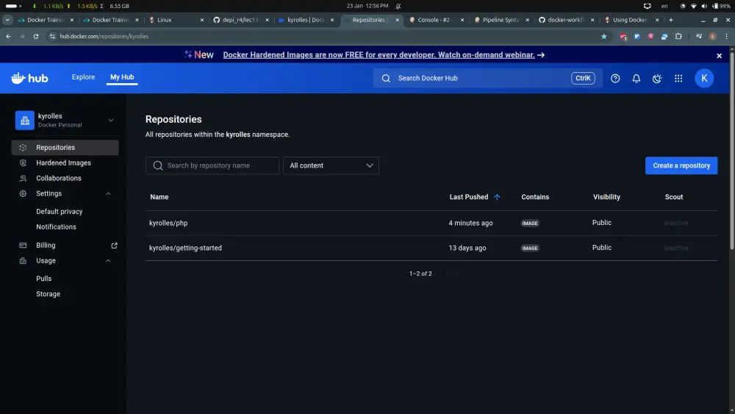Viewport: 735px width, 414px height.
Task: Click the Last Pushed sort arrow
Action: 497,197
